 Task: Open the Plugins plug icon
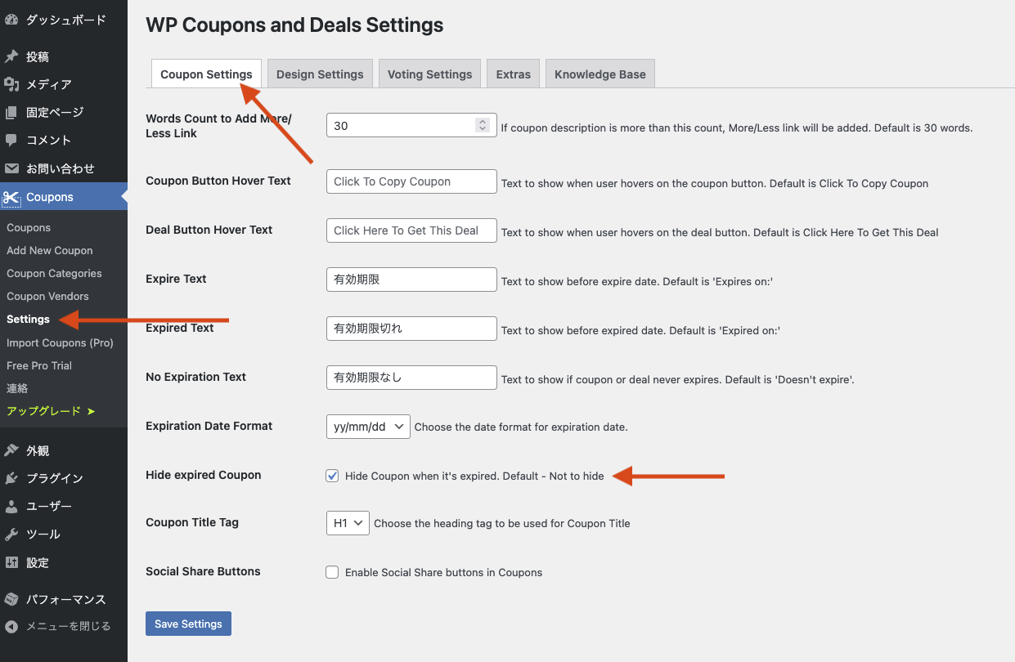(x=11, y=478)
